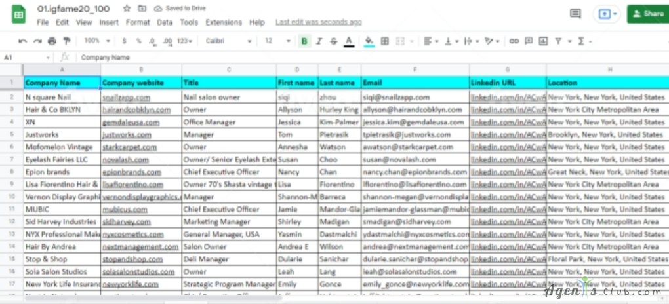This screenshot has width=669, height=304.
Task: Select the Company Name header cell
Action: [x=62, y=83]
